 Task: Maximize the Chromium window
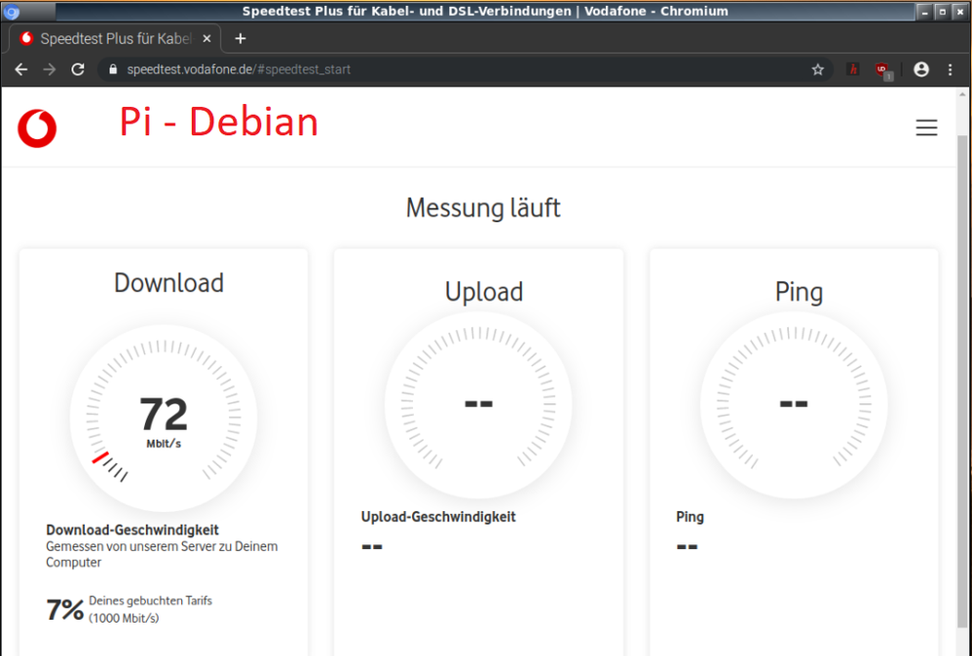[x=942, y=11]
